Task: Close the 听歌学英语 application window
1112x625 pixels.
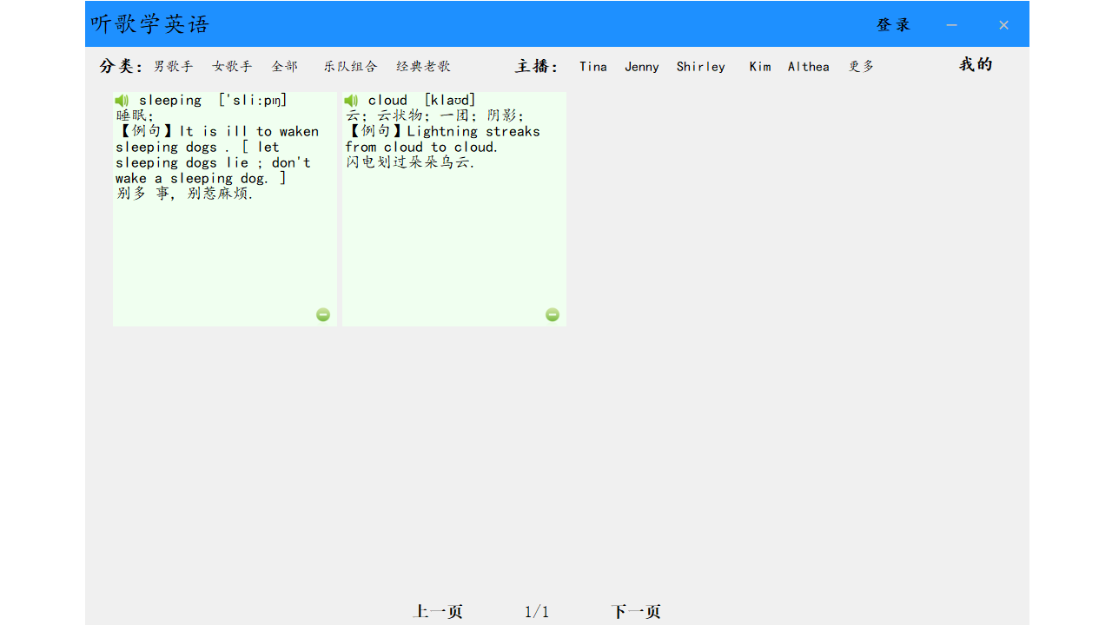Action: [1003, 25]
